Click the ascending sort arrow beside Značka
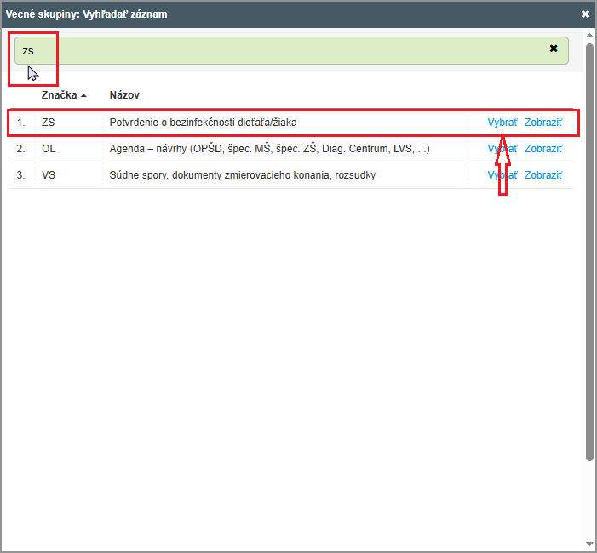 (x=83, y=96)
